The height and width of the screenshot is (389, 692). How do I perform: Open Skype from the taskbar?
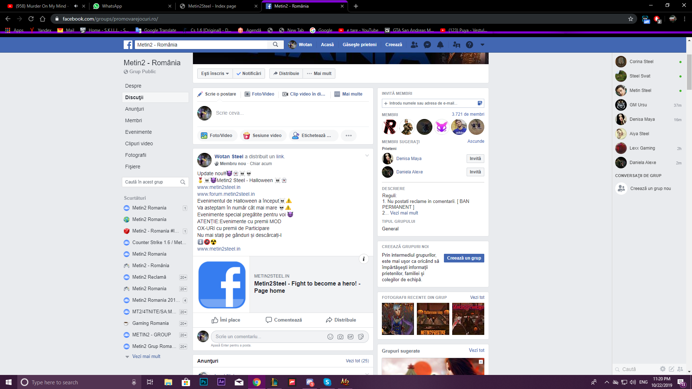(327, 382)
